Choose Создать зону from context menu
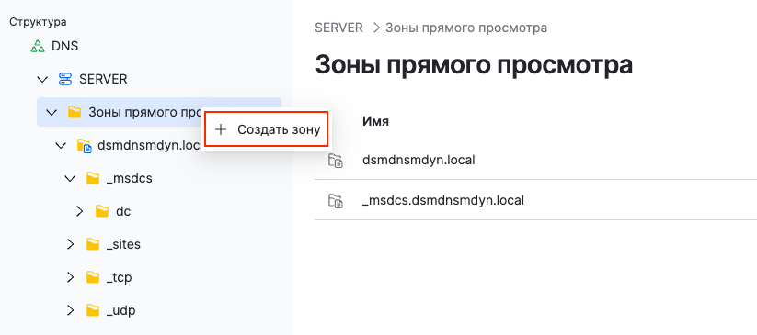Viewport: 757px width, 335px height. [x=267, y=129]
